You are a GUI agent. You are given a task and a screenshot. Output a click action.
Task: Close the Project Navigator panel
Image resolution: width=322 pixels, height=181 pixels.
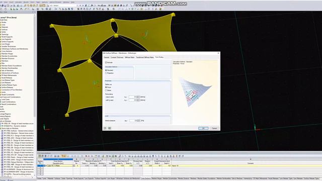pos(35,12)
